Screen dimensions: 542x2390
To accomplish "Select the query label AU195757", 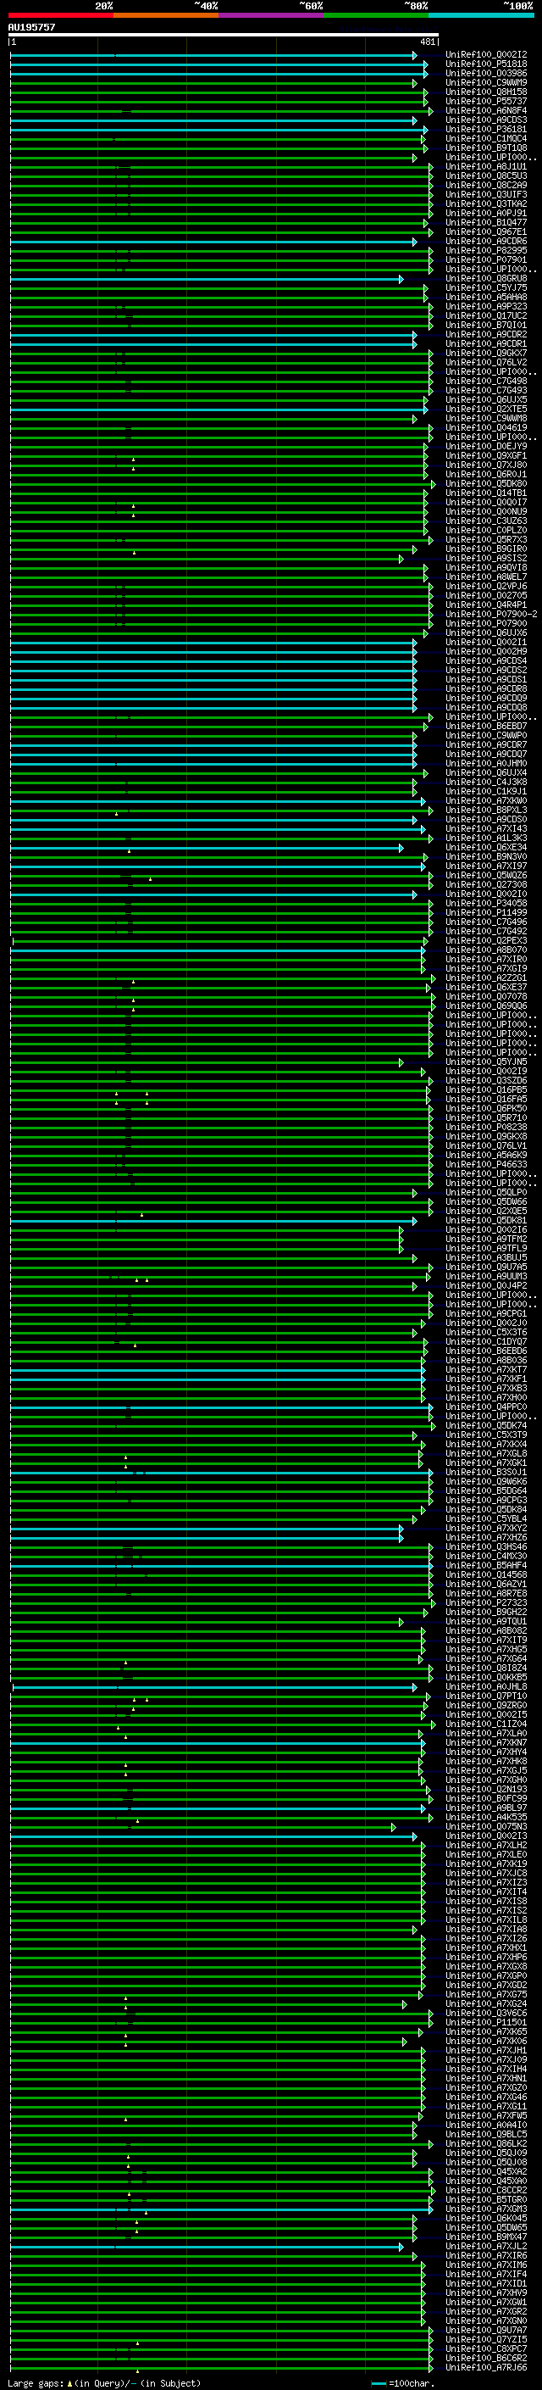I will pyautogui.click(x=31, y=28).
